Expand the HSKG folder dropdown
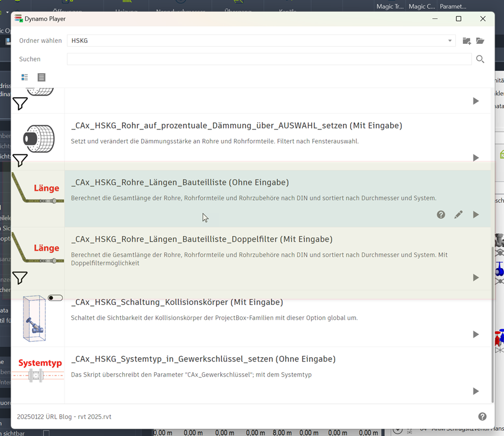This screenshot has height=436, width=504. click(450, 41)
